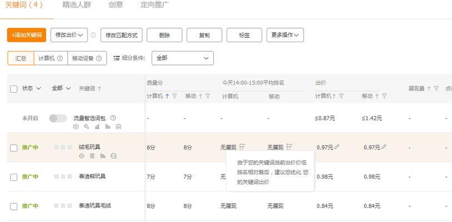Sort 质量分 移动 column arrow
This screenshot has height=222, width=452.
[x=200, y=97]
